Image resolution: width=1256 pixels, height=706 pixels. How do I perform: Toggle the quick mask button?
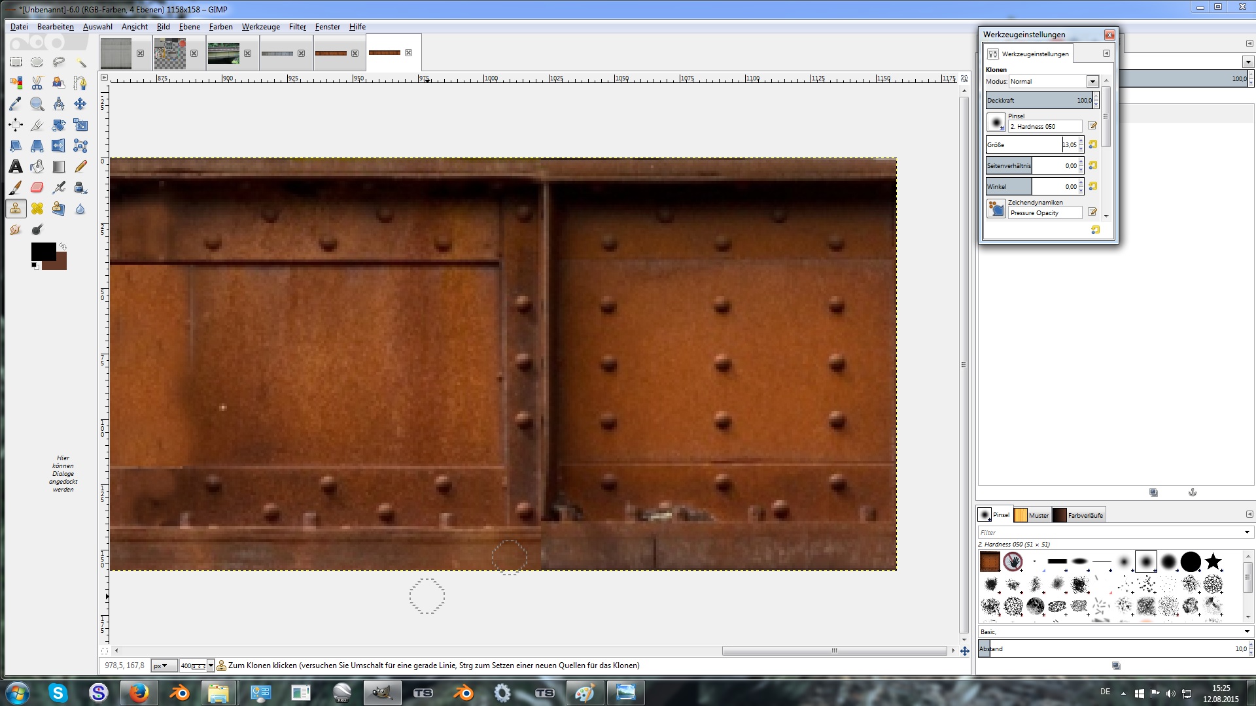pyautogui.click(x=105, y=651)
